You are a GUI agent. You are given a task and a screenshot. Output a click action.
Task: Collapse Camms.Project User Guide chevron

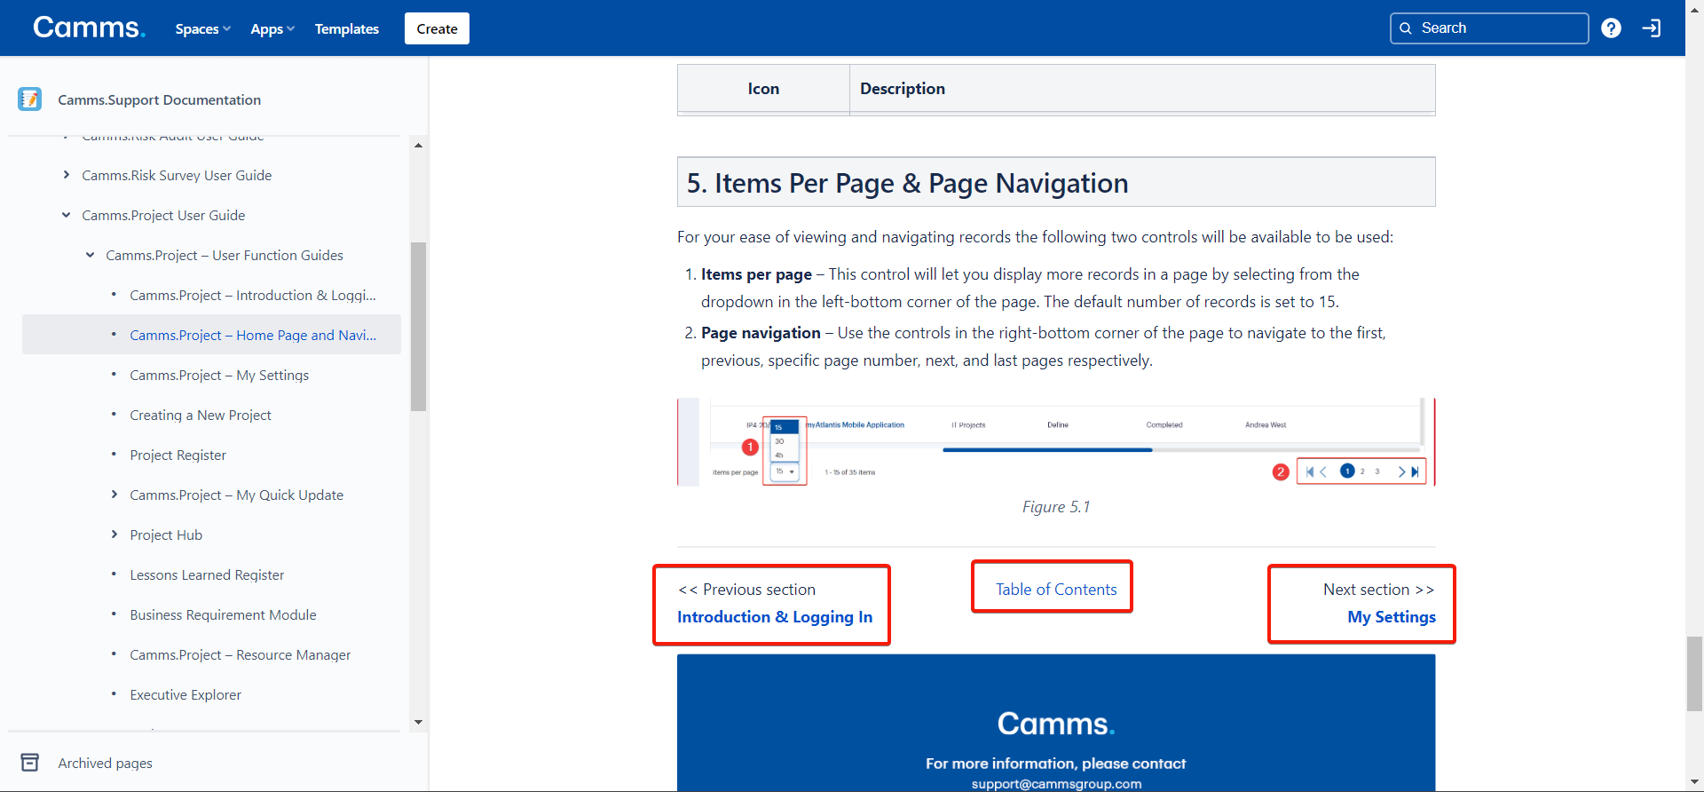pos(67,215)
